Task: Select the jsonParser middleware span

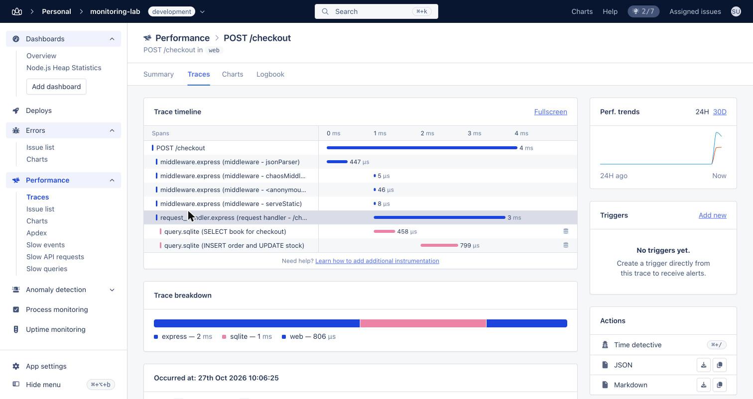Action: pos(361,162)
